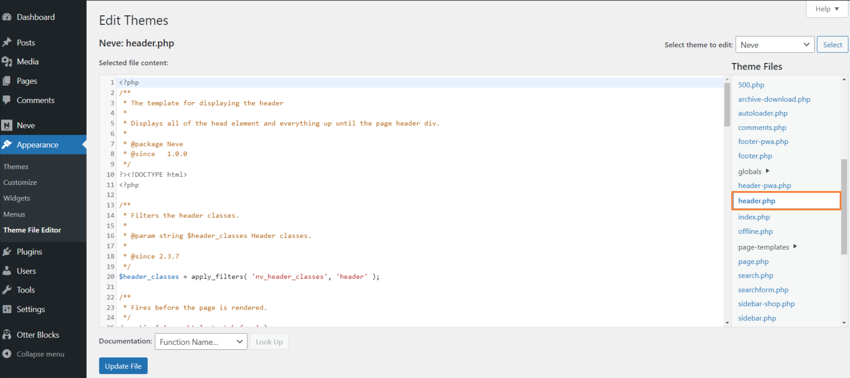
Task: Open the Function Name documentation dropdown
Action: coord(201,342)
